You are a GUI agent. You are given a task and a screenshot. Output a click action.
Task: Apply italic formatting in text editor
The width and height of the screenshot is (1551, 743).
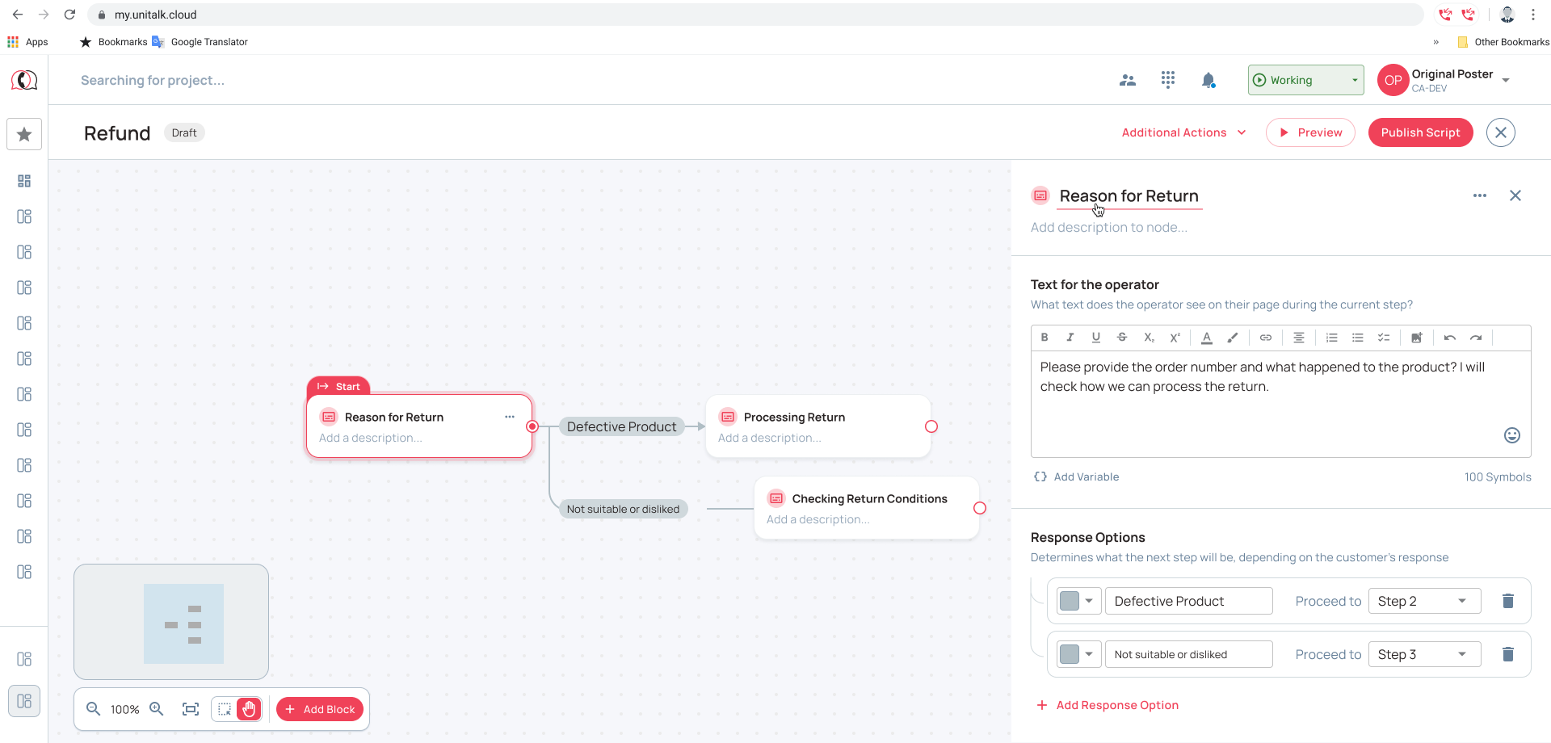click(x=1070, y=338)
